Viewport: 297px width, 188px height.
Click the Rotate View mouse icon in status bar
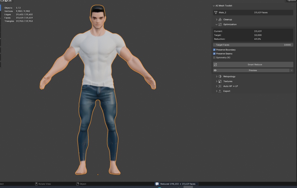(x=36, y=184)
